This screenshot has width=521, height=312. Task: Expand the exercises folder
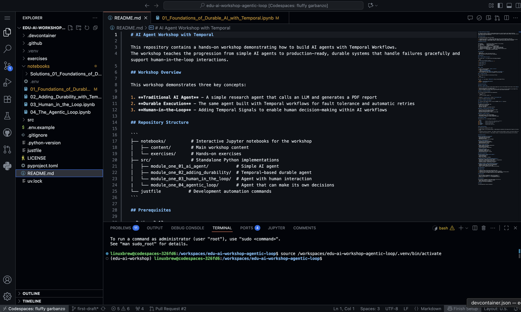59,59
